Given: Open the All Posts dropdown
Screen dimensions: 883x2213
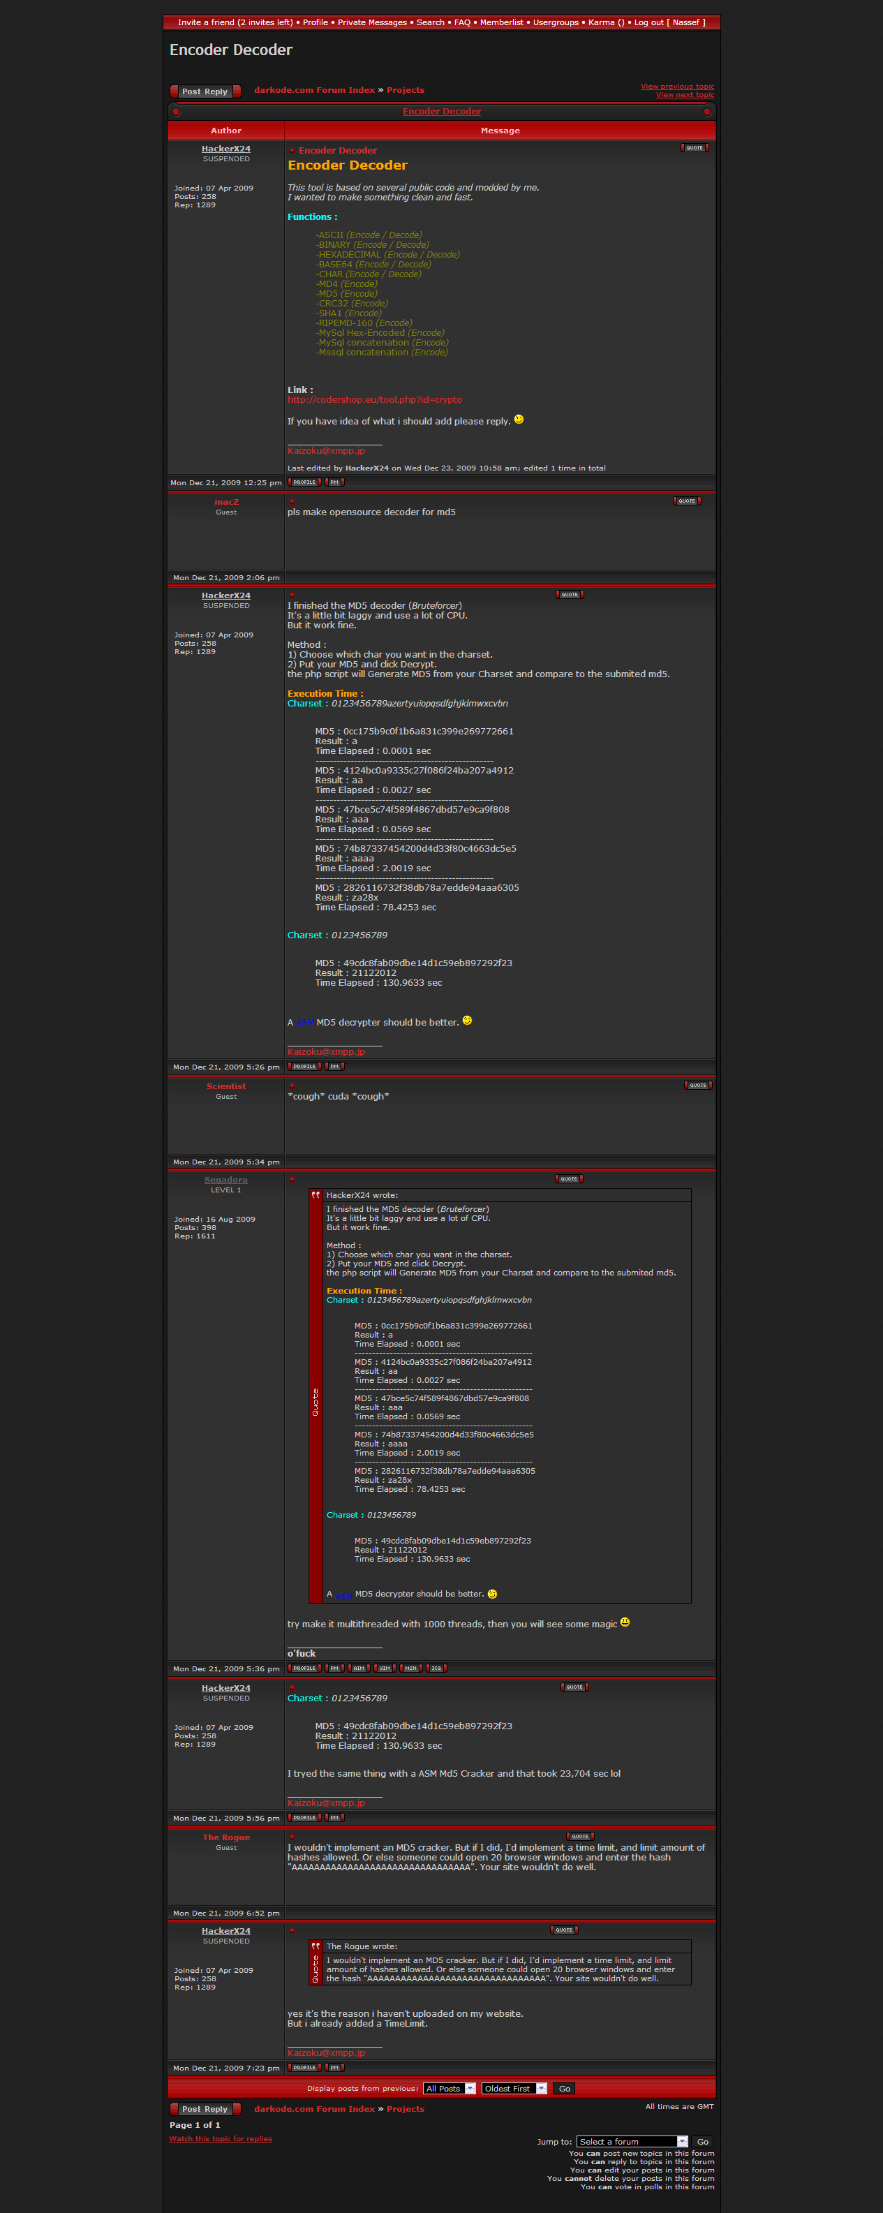Looking at the screenshot, I should [450, 2089].
